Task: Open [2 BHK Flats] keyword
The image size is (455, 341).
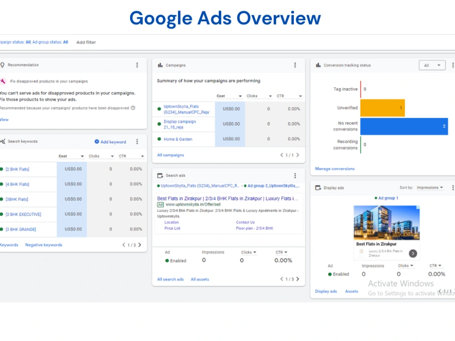Action: (x=17, y=169)
